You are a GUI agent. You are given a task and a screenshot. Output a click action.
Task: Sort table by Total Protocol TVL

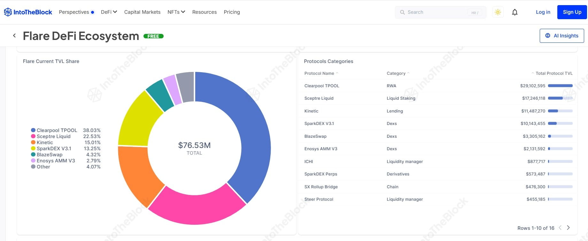click(553, 73)
